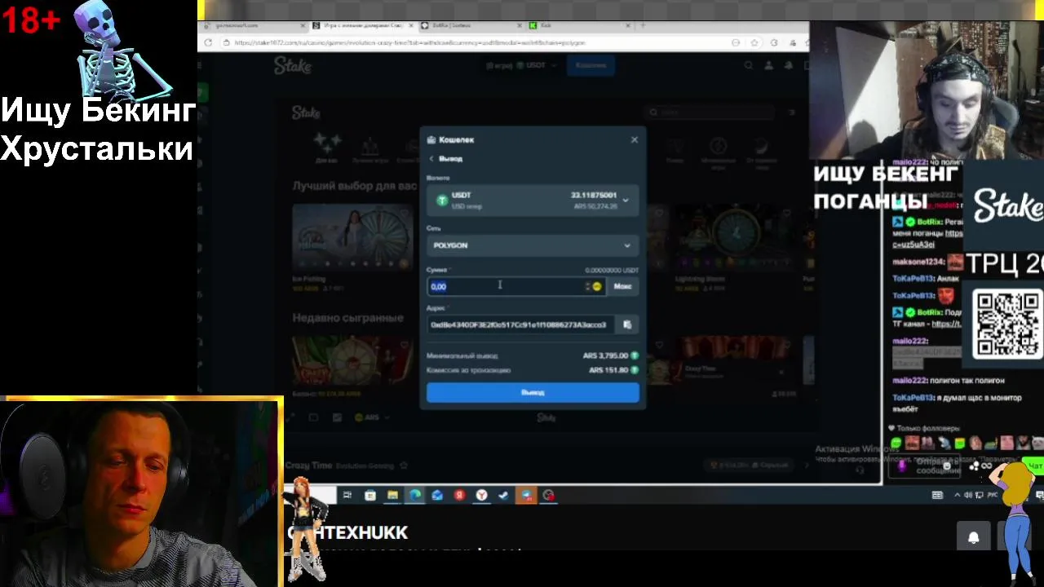Select the Lightning Storm game thumbnail

(x=737, y=236)
